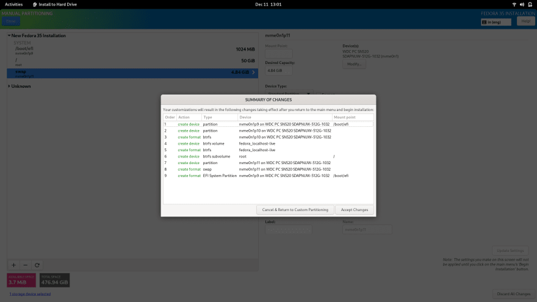Click Discard All Changes
Screen dimensions: 537x302
point(513,294)
